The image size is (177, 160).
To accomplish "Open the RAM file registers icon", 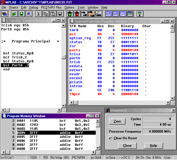I will click(116, 14).
